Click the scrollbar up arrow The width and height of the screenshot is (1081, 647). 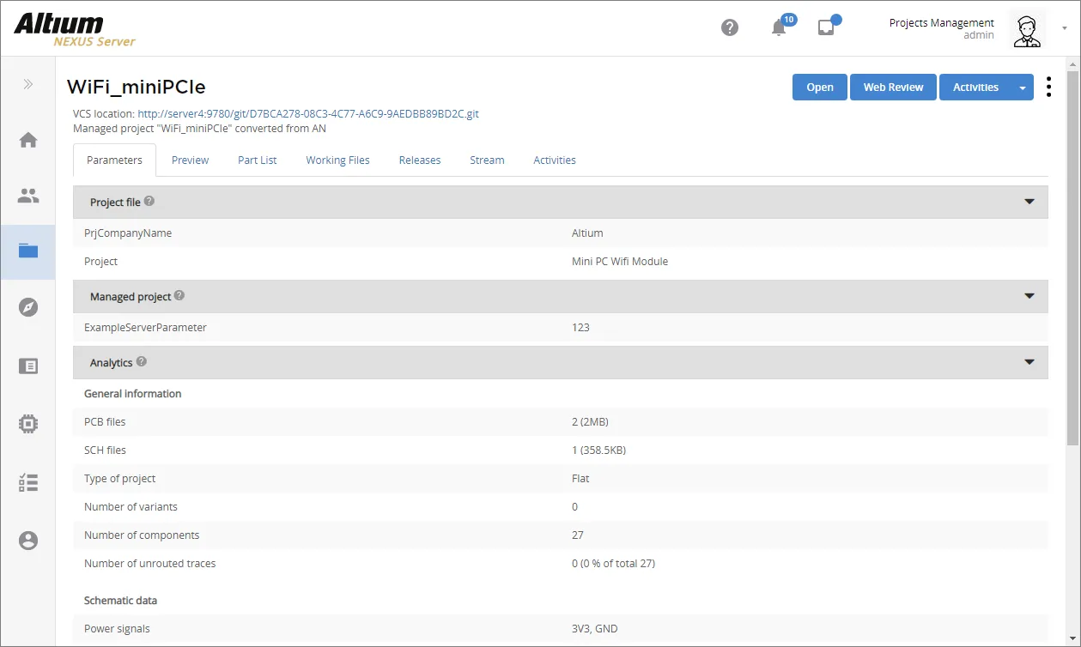(1072, 63)
